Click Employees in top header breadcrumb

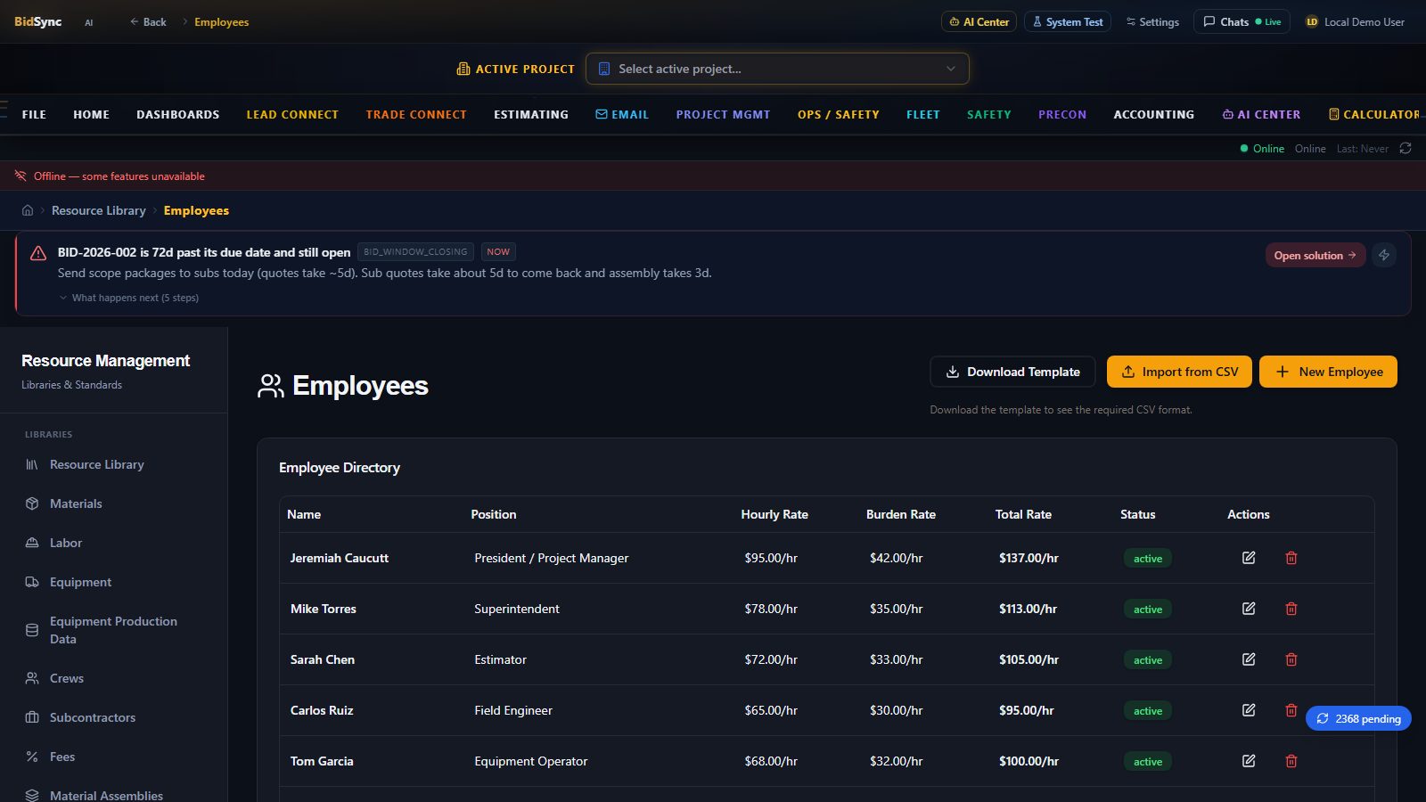pyautogui.click(x=221, y=21)
